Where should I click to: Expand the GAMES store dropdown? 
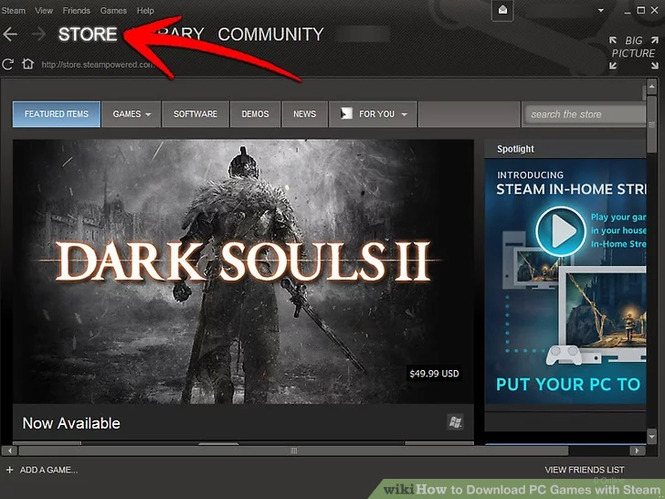tap(132, 113)
